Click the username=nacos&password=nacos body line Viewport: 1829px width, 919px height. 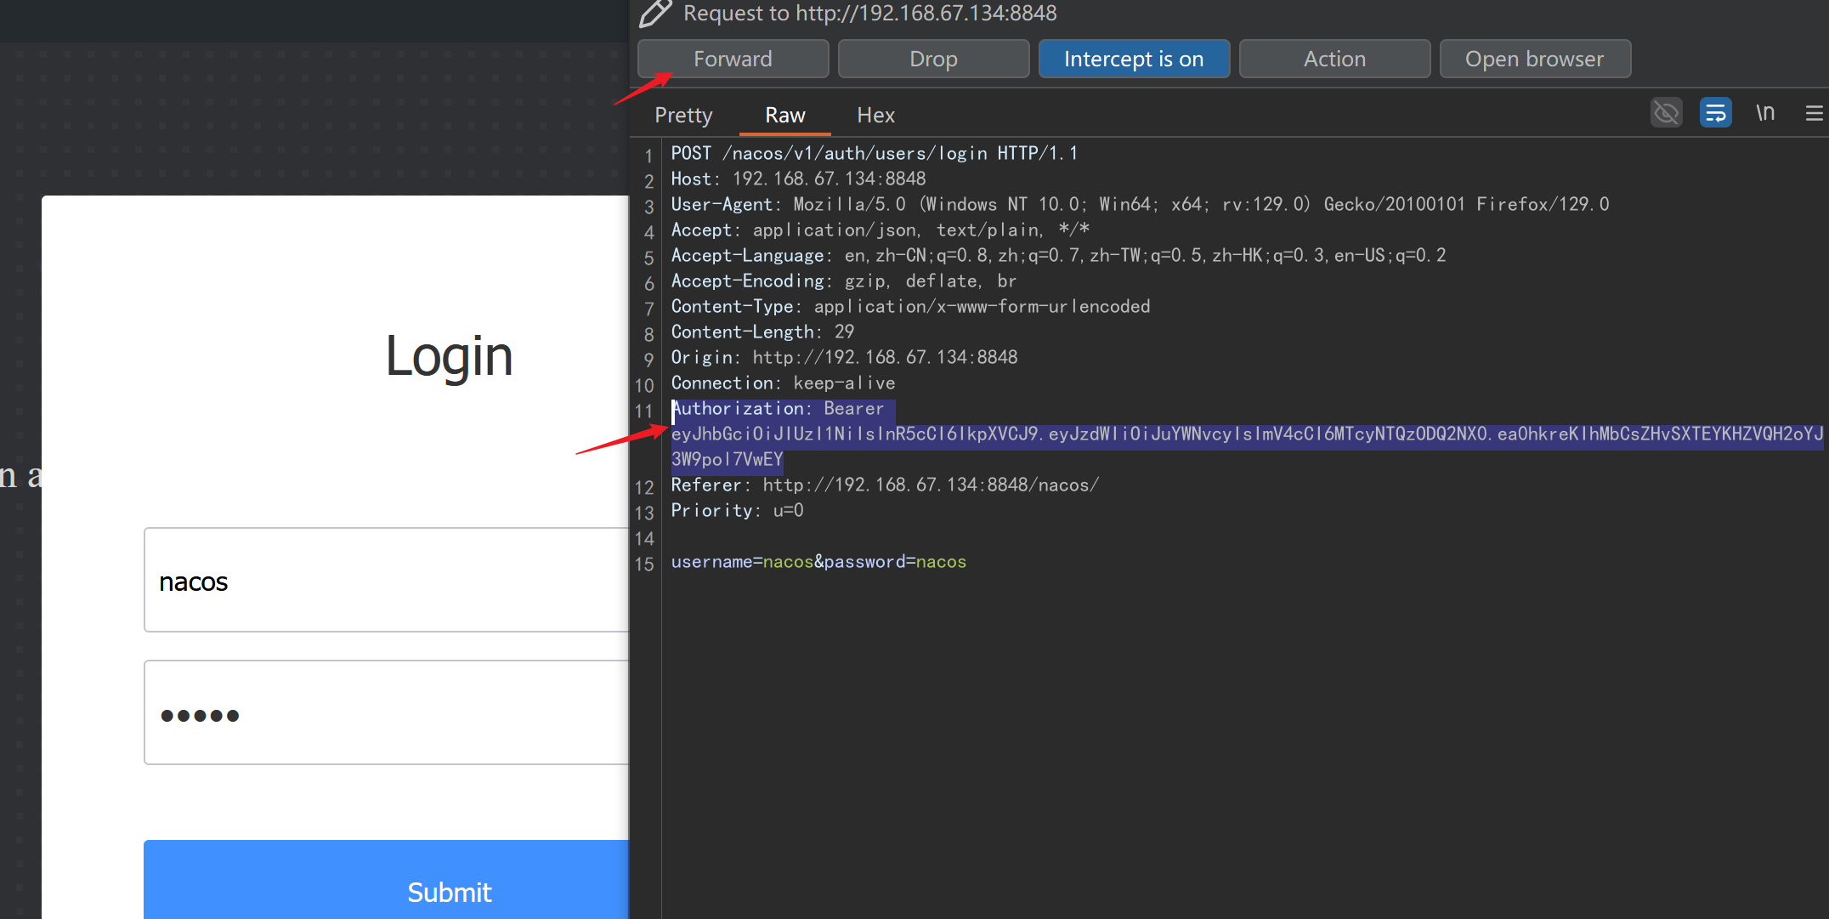coord(818,562)
